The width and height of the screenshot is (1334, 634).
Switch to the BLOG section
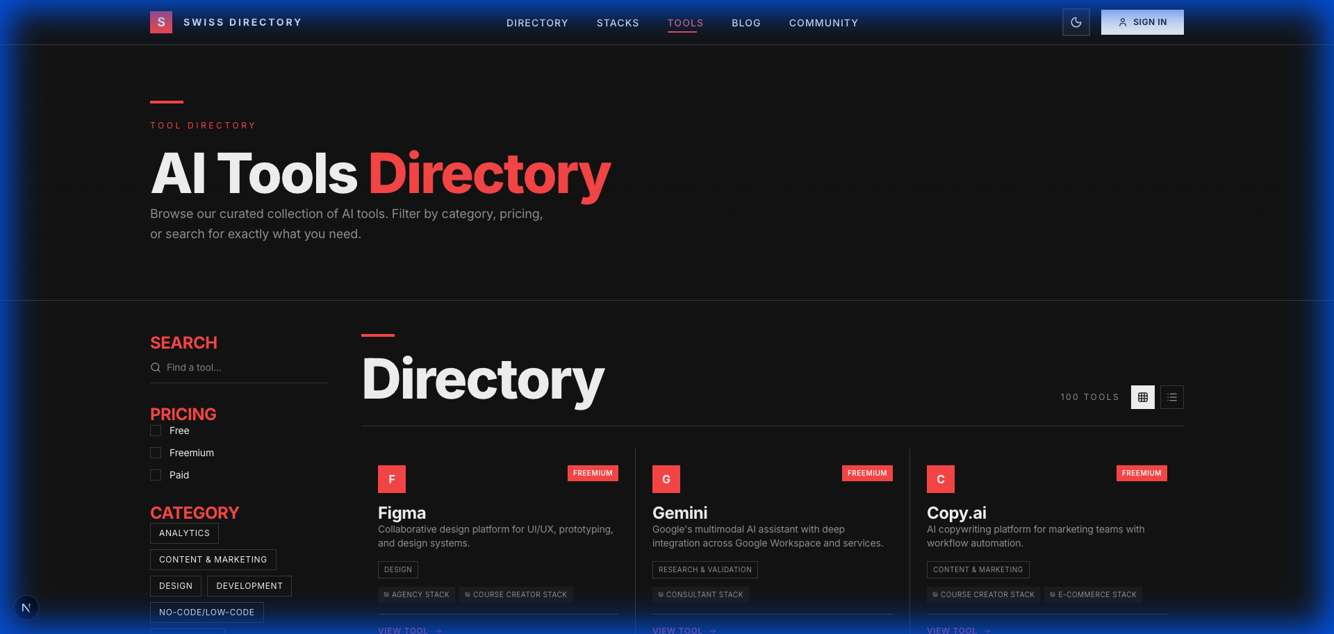point(746,22)
